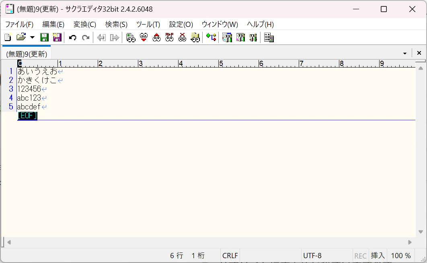Screen dimensions: 427x263
Task: Open the tab list dropdown arrow
Action: [x=404, y=53]
